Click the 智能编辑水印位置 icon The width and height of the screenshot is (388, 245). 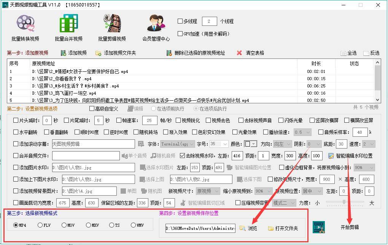click(331, 156)
